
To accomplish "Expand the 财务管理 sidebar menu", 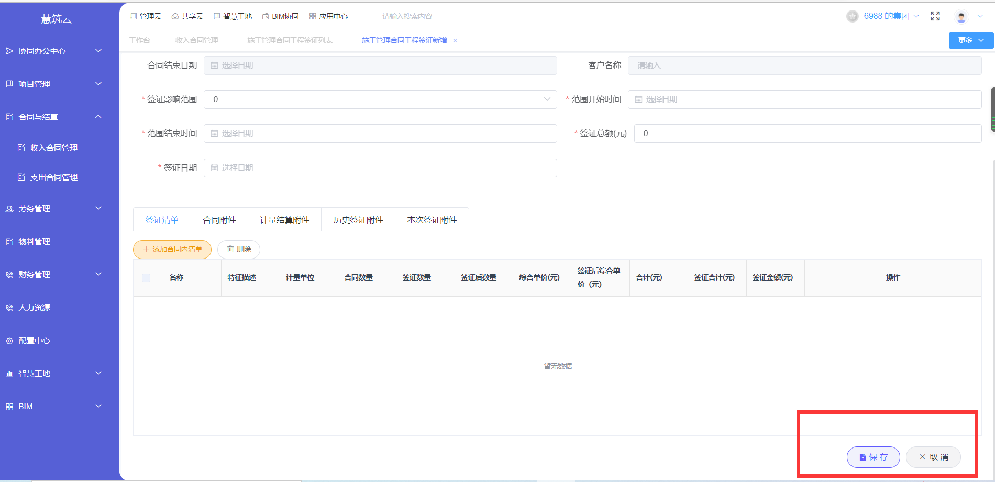I will coord(59,274).
